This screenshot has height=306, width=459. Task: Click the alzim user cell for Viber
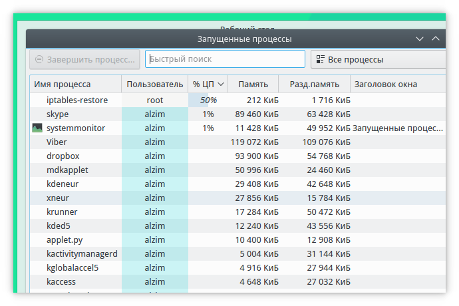pyautogui.click(x=155, y=142)
